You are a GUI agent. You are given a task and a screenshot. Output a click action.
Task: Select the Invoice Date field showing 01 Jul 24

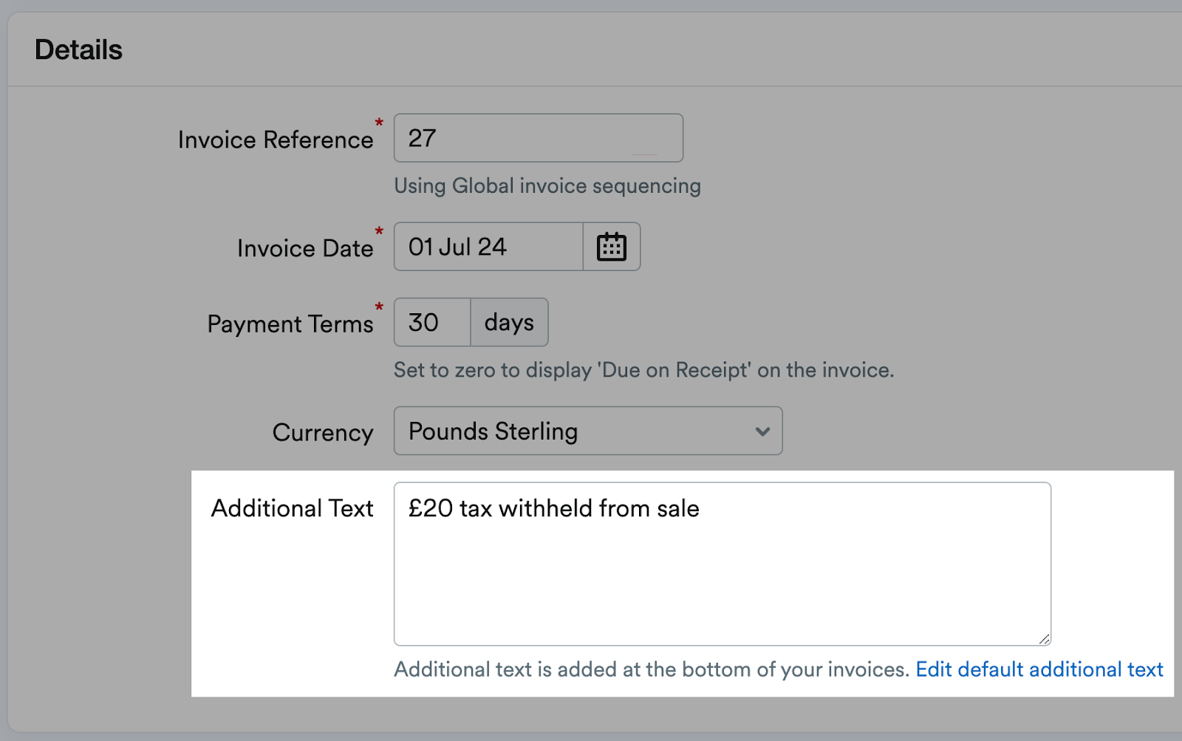[x=488, y=247]
